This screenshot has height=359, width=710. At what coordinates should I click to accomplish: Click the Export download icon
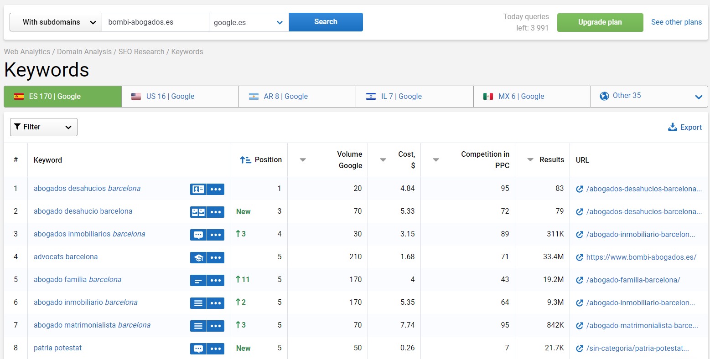click(x=672, y=127)
